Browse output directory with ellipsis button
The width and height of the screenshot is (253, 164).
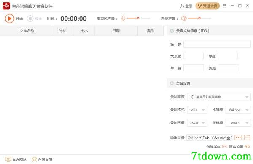pos(238,138)
